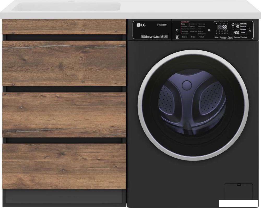Tap the Полоскание rinse option
This screenshot has height=208, width=261.
(243, 29)
